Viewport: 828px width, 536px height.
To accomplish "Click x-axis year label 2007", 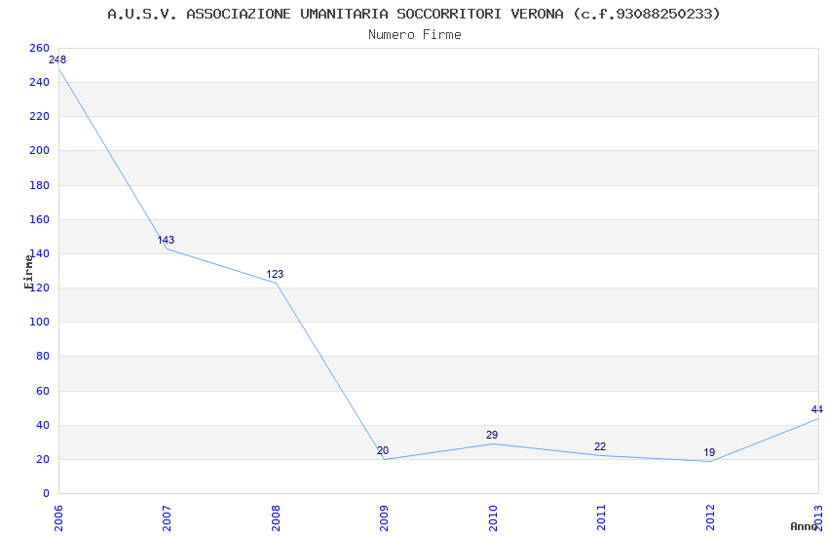I will pyautogui.click(x=167, y=518).
